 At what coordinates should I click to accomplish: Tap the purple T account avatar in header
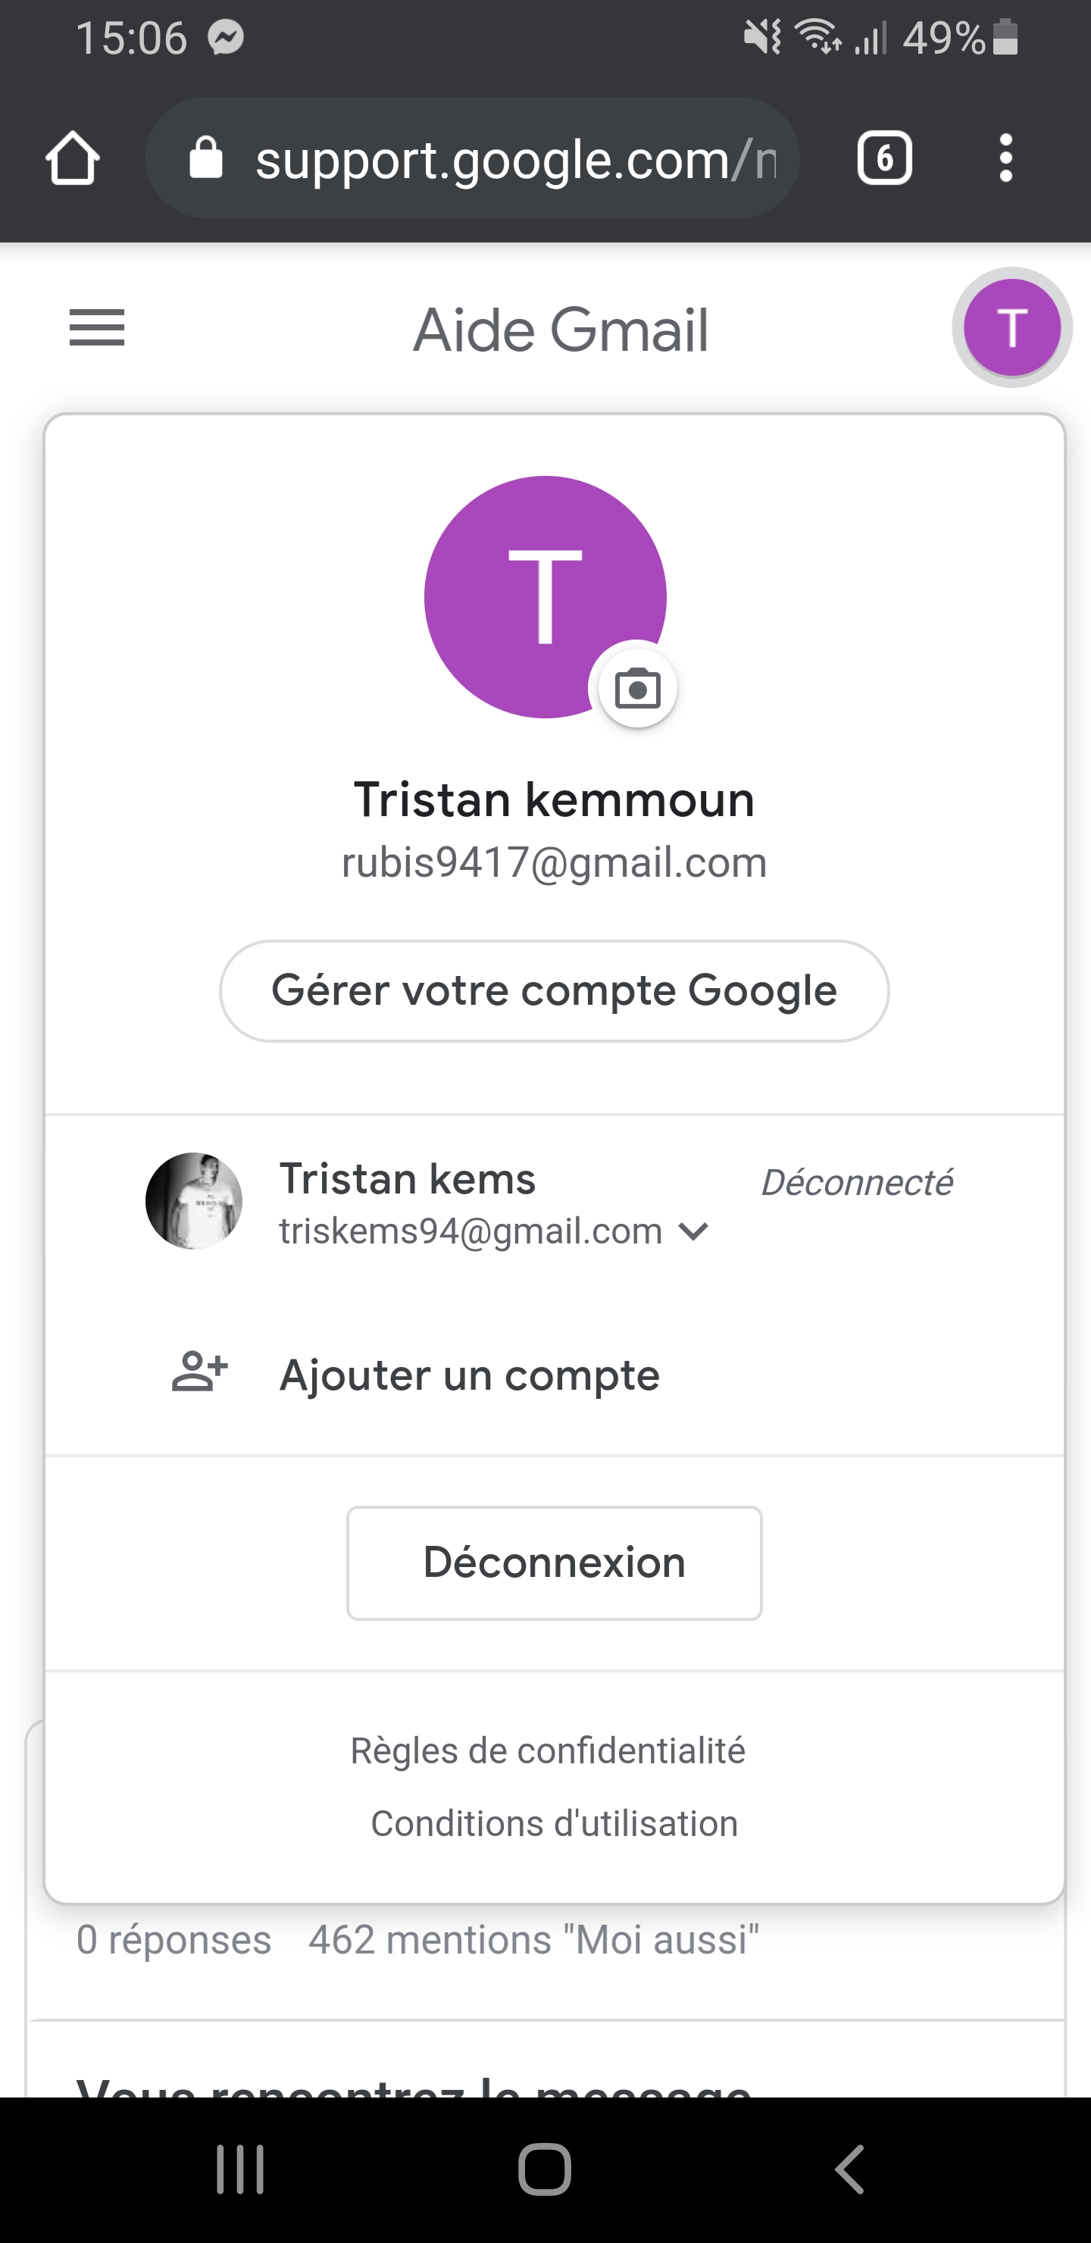point(1011,328)
